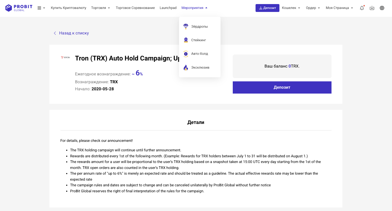Open the language globe icon
Viewport: 392px width, 211px height.
coord(382,8)
